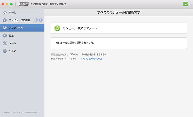
Task: Click the Tools wrench and screwdriver icon
Action: (5, 43)
